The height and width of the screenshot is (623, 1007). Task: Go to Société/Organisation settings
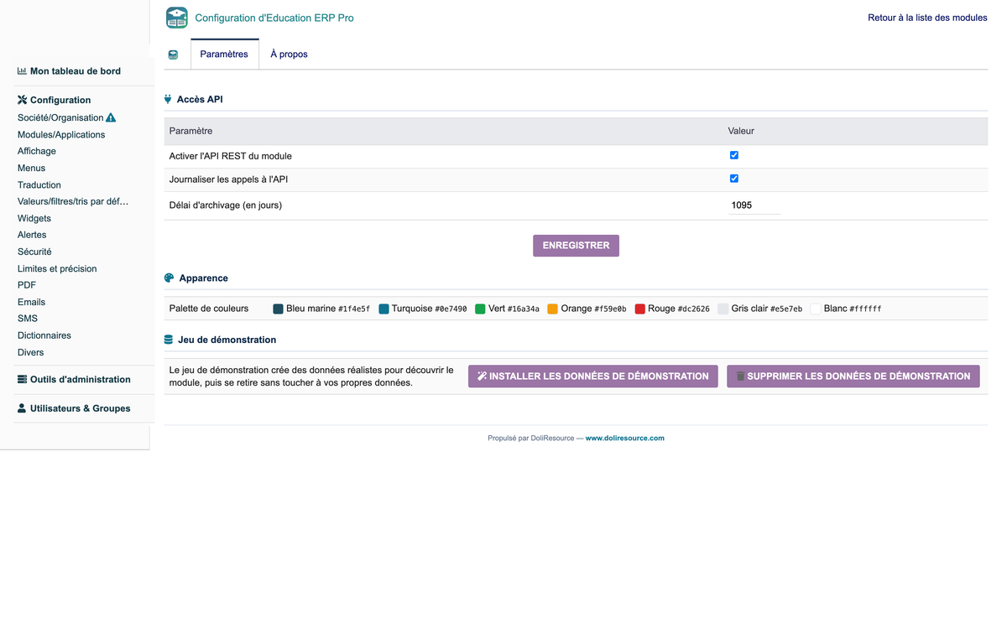click(60, 117)
